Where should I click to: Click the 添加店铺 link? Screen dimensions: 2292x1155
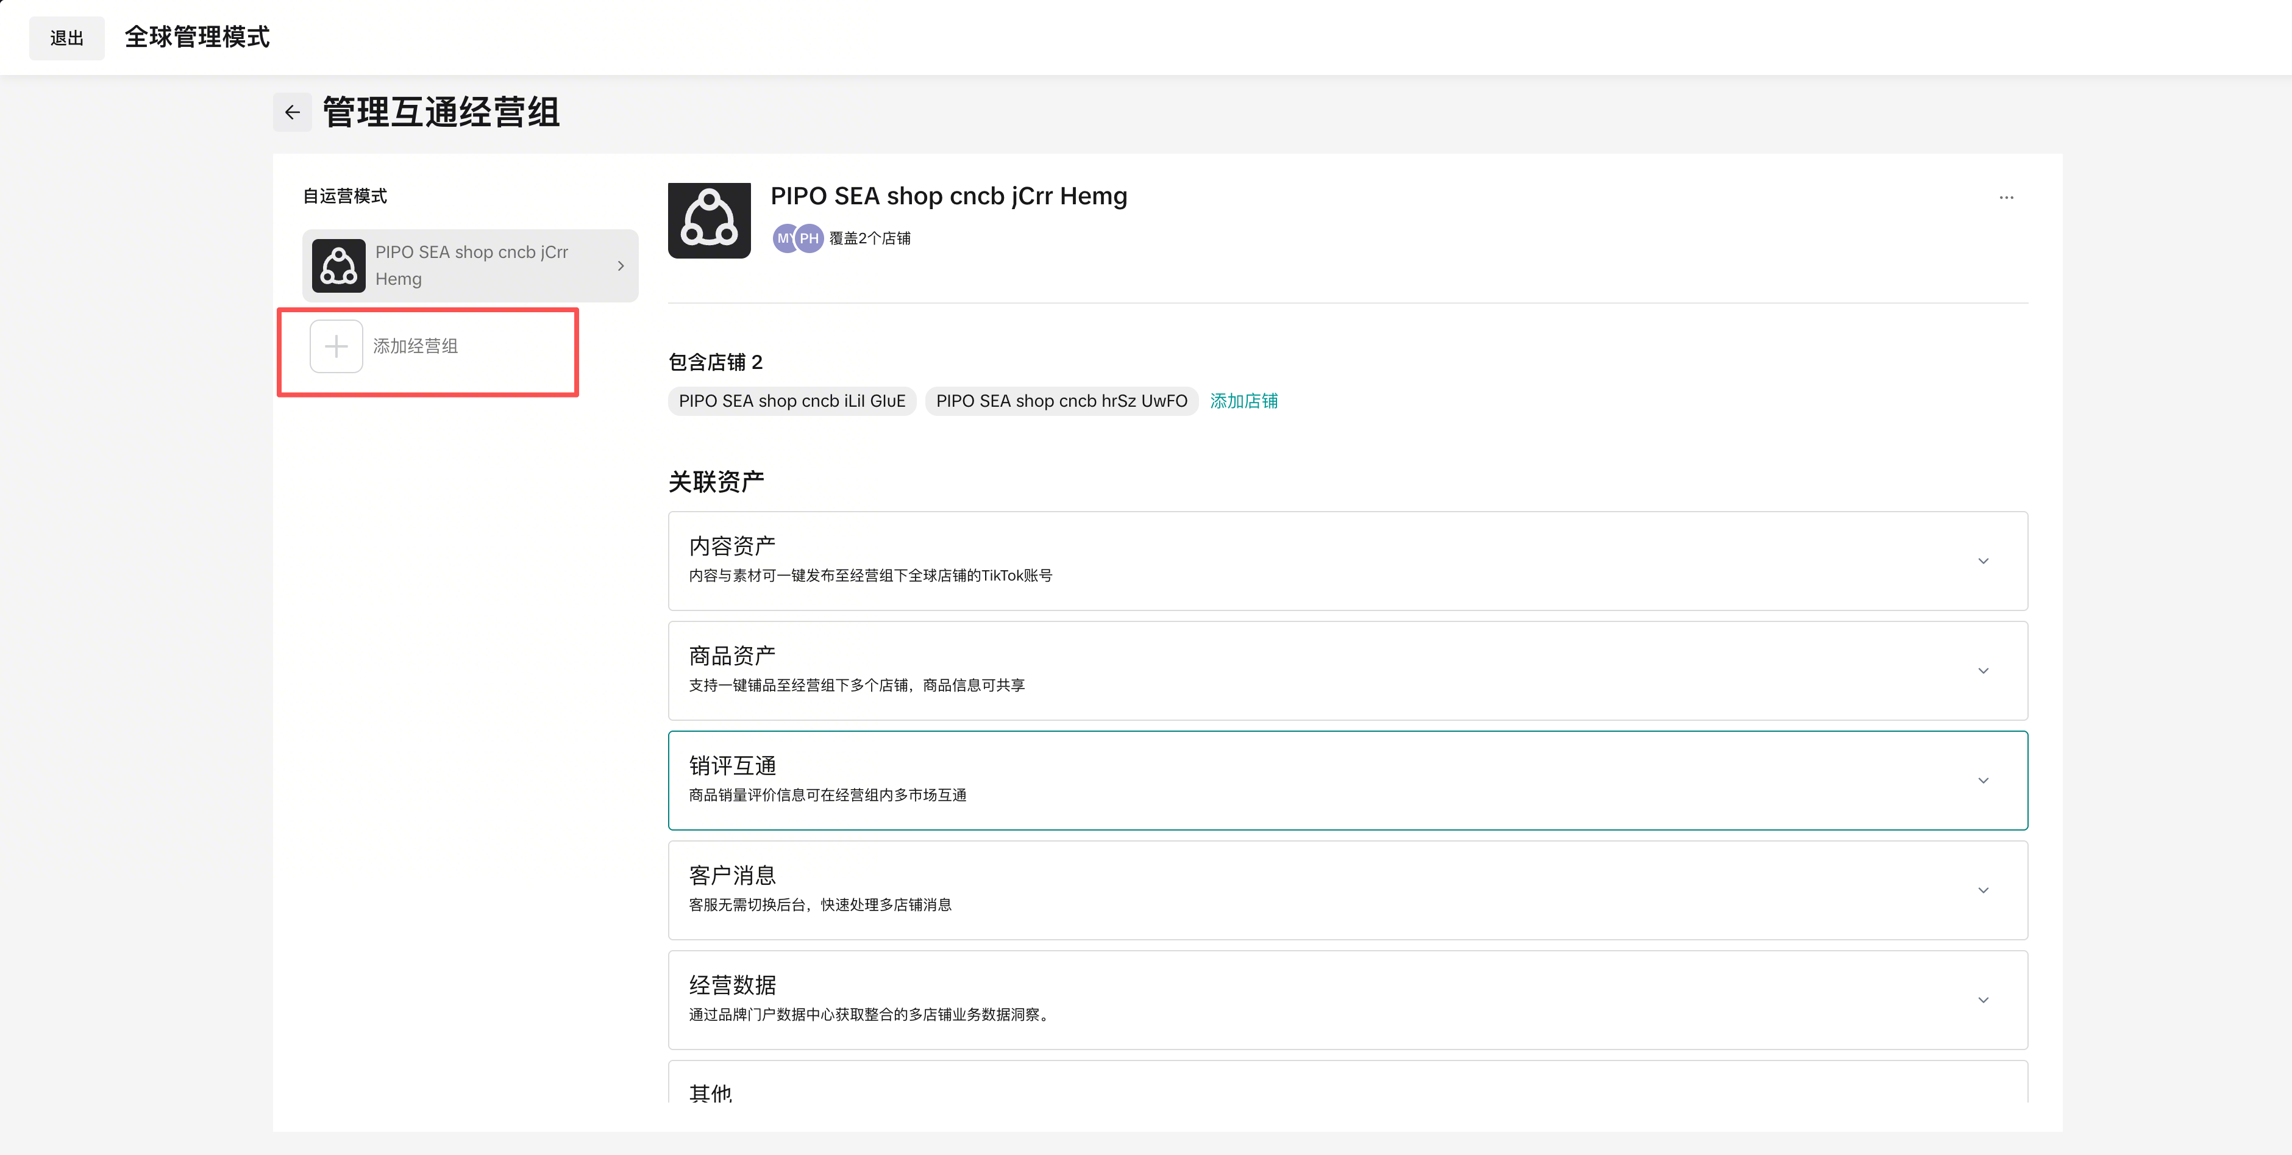(x=1243, y=401)
